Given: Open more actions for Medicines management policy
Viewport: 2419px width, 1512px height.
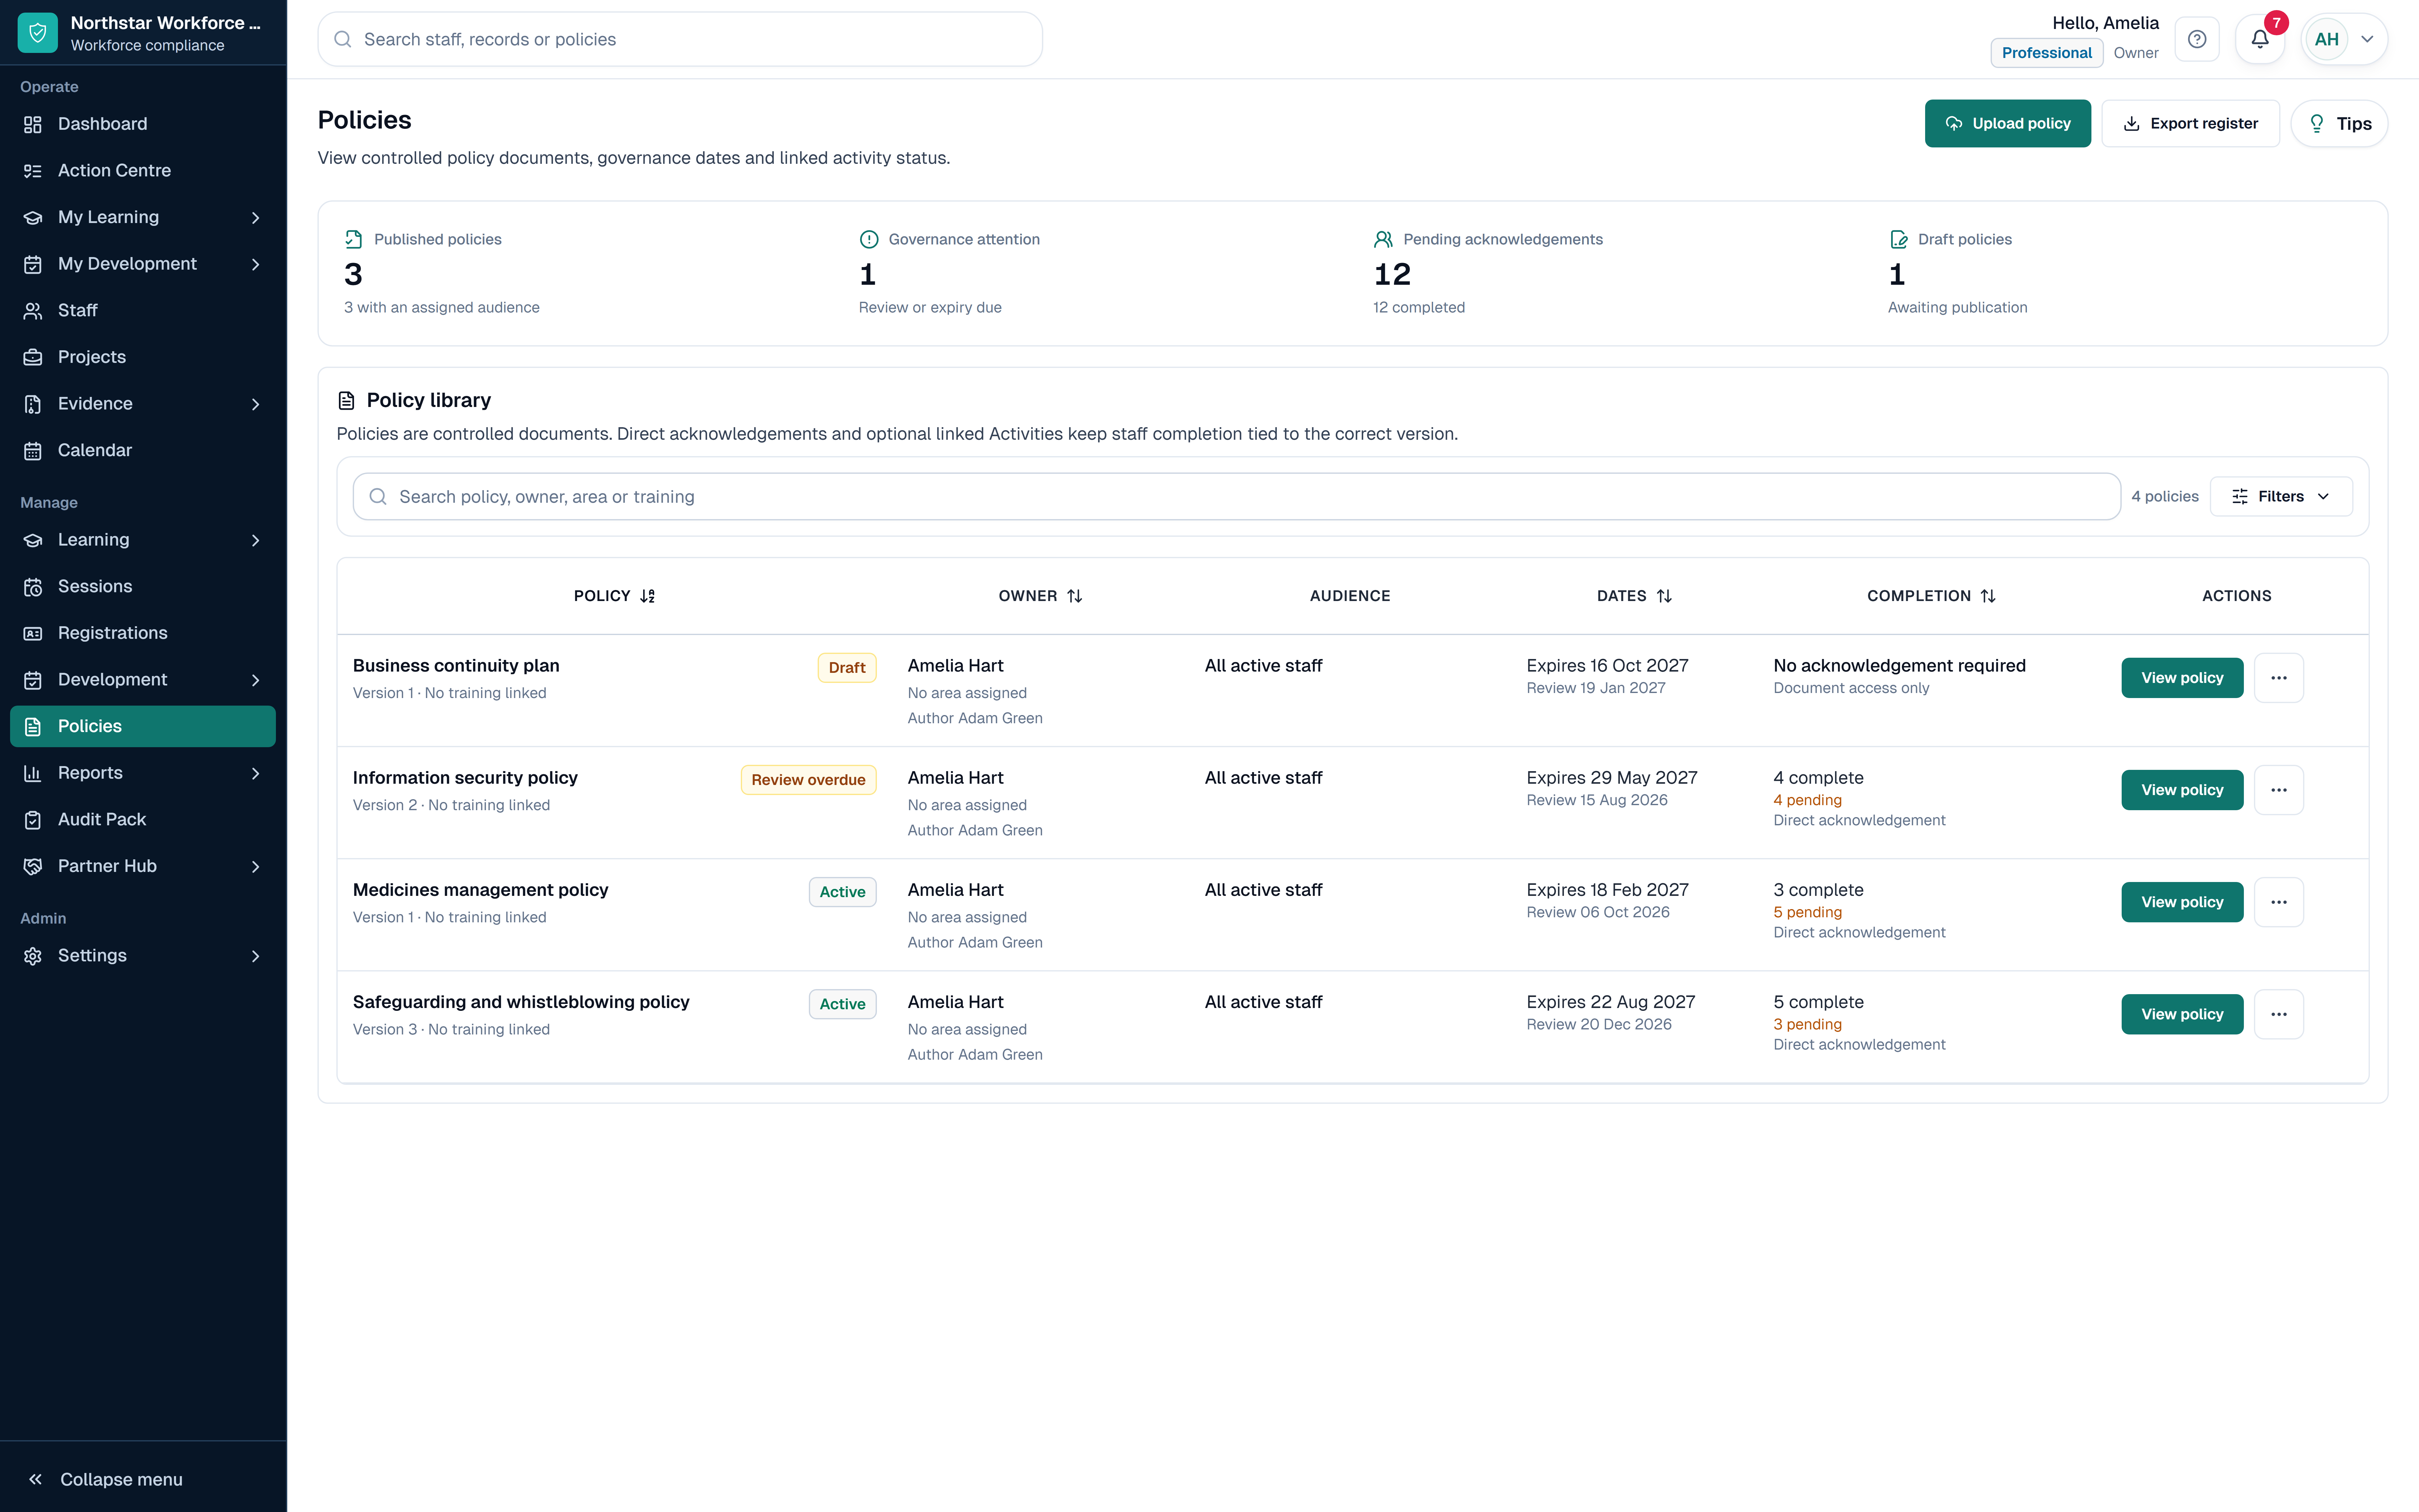Looking at the screenshot, I should pyautogui.click(x=2279, y=902).
